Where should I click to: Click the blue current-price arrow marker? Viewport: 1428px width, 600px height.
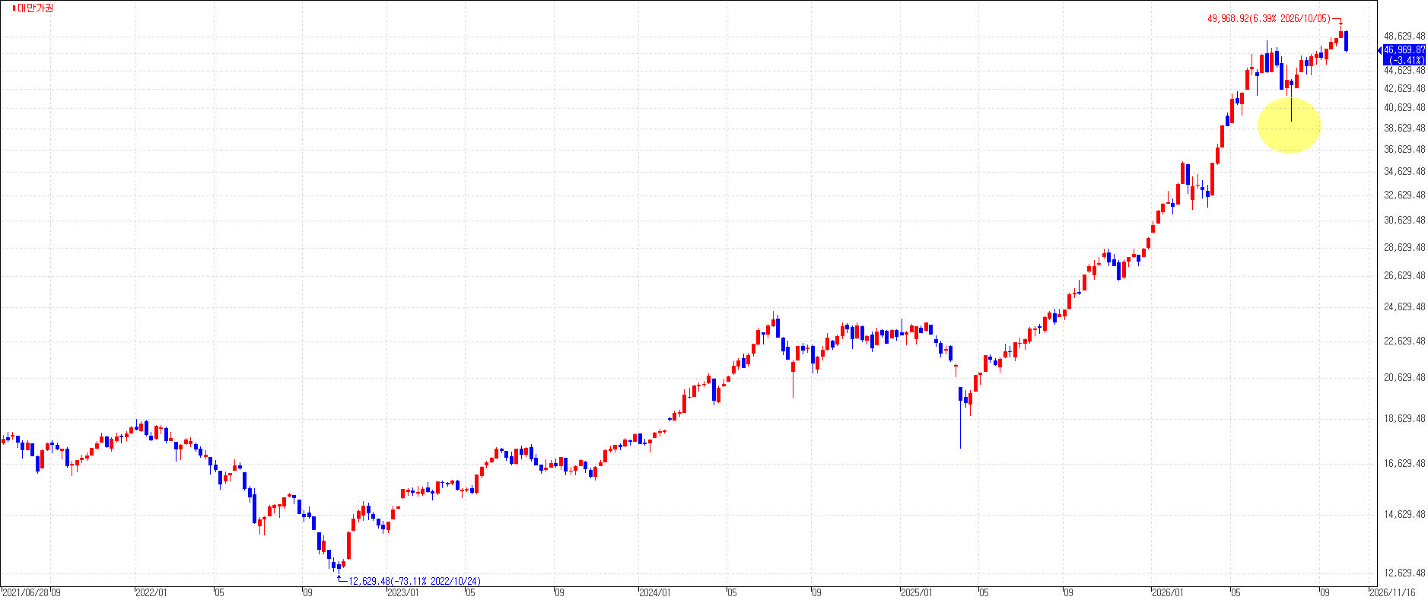[1380, 50]
